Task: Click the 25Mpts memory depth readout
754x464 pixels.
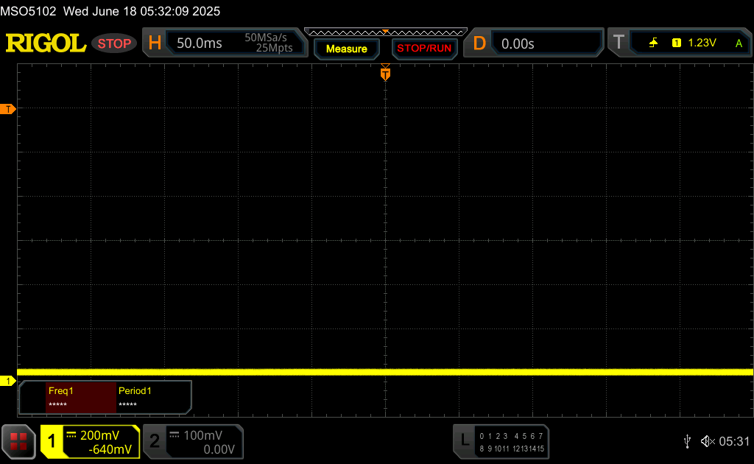Action: (x=274, y=48)
